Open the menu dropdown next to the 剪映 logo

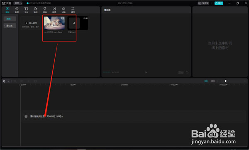(18, 3)
